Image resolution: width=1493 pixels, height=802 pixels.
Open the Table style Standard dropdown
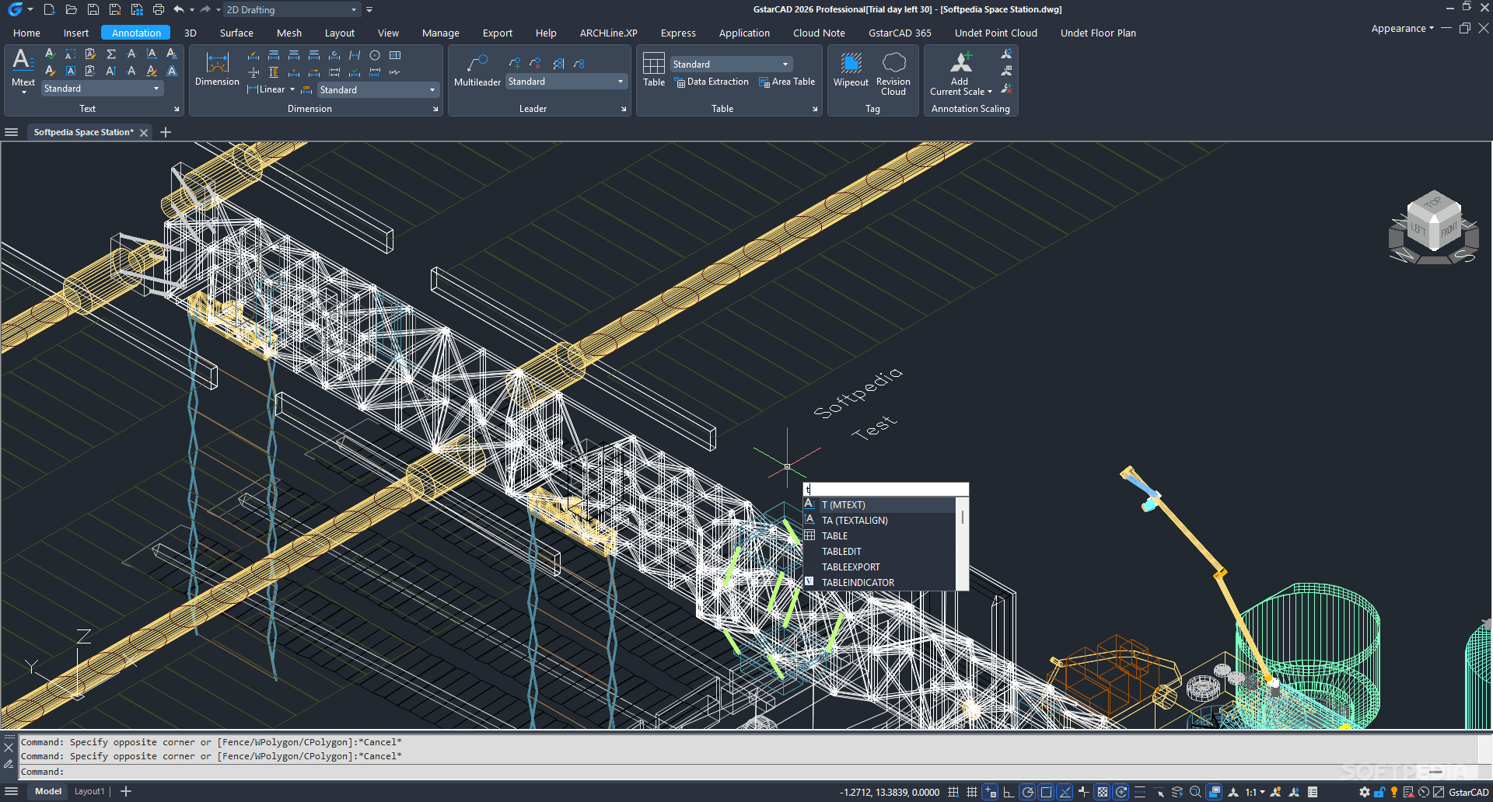click(x=731, y=65)
